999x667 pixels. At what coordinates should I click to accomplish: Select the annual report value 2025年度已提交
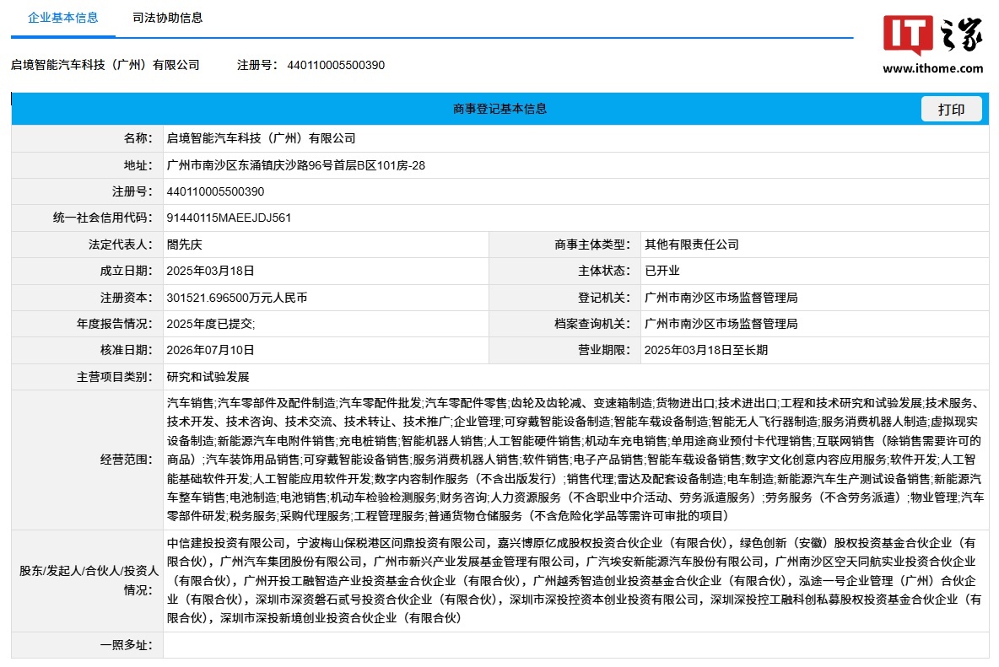(x=209, y=323)
